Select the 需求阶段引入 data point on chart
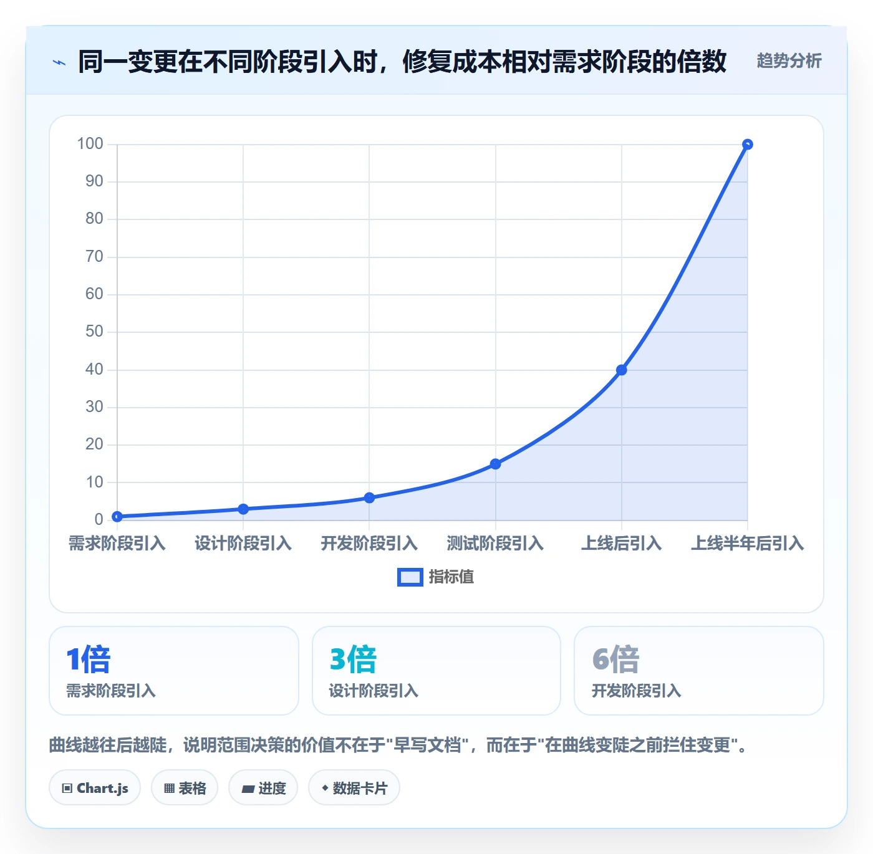 tap(117, 517)
